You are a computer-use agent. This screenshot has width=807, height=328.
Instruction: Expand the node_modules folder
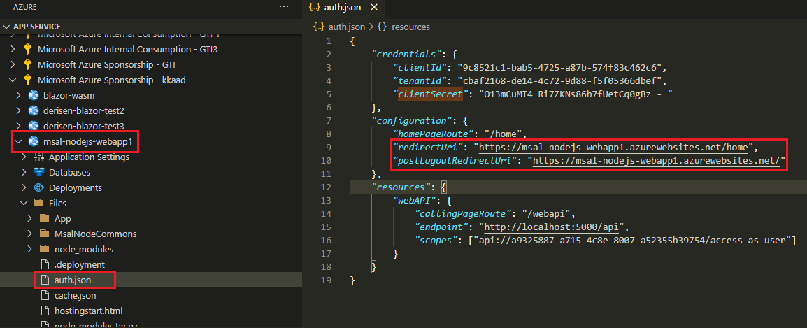pyautogui.click(x=30, y=249)
